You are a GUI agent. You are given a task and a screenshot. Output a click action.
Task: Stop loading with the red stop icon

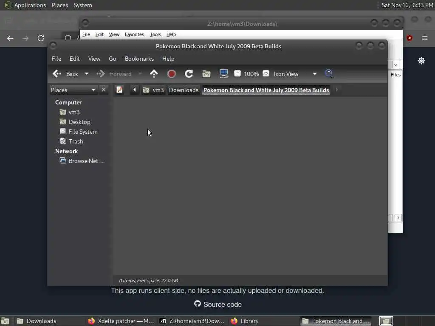(172, 74)
